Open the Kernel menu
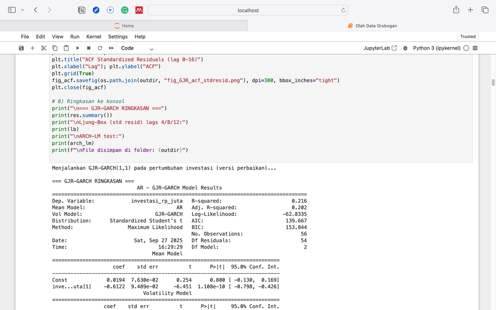Viewport: 496px width, 310px height. click(94, 37)
